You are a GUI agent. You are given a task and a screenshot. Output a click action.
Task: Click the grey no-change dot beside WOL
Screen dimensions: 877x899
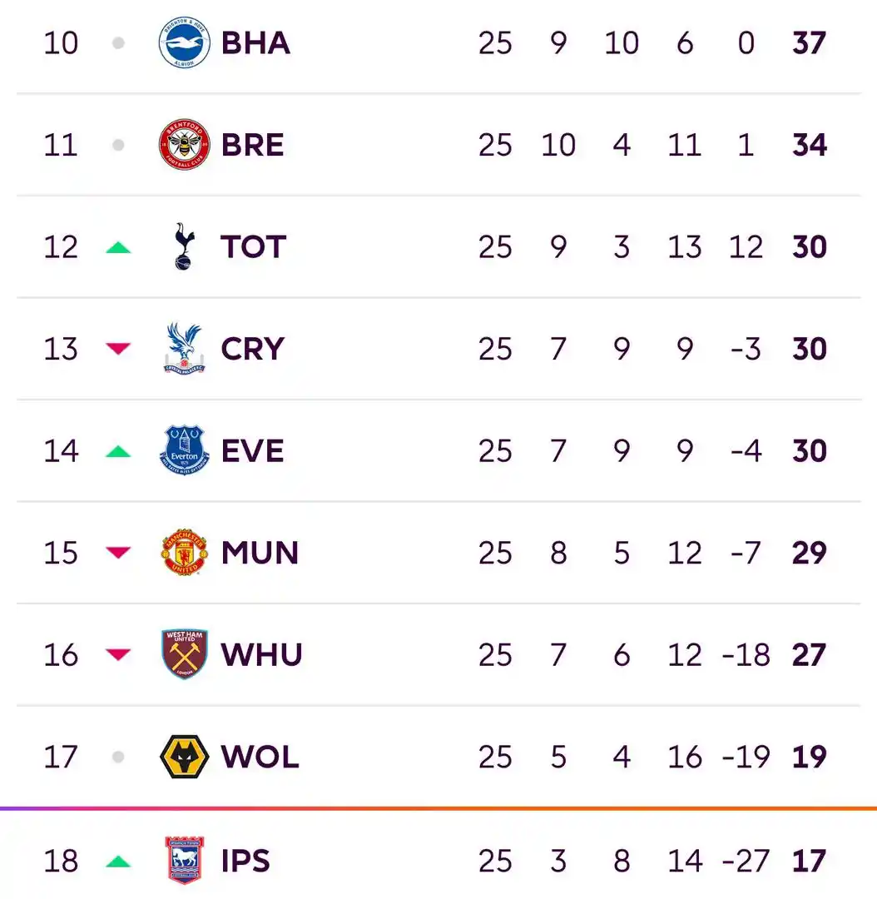click(118, 757)
